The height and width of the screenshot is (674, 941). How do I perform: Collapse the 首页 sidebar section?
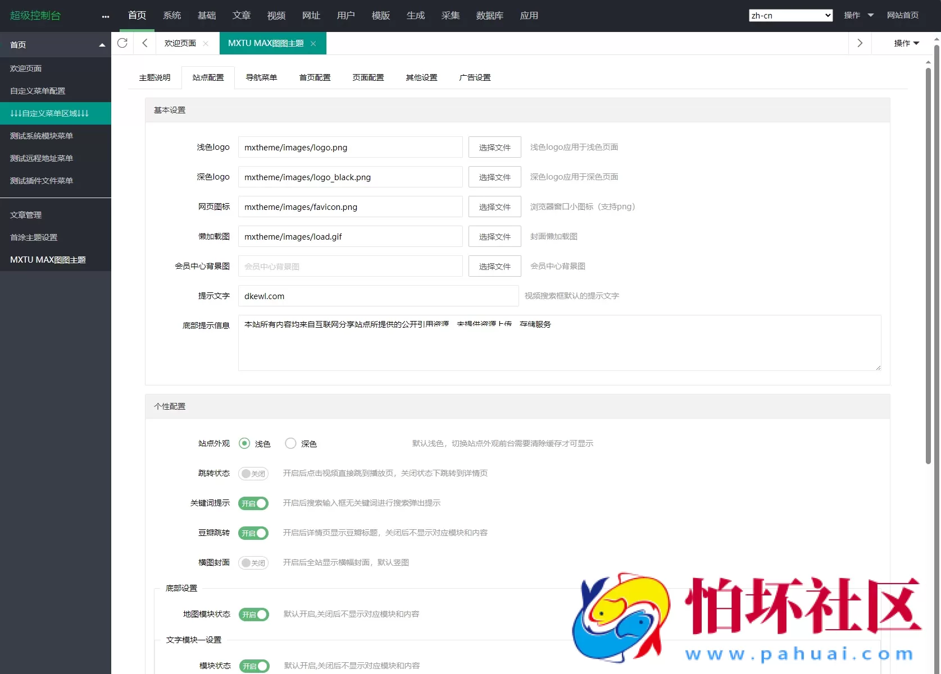pos(102,44)
